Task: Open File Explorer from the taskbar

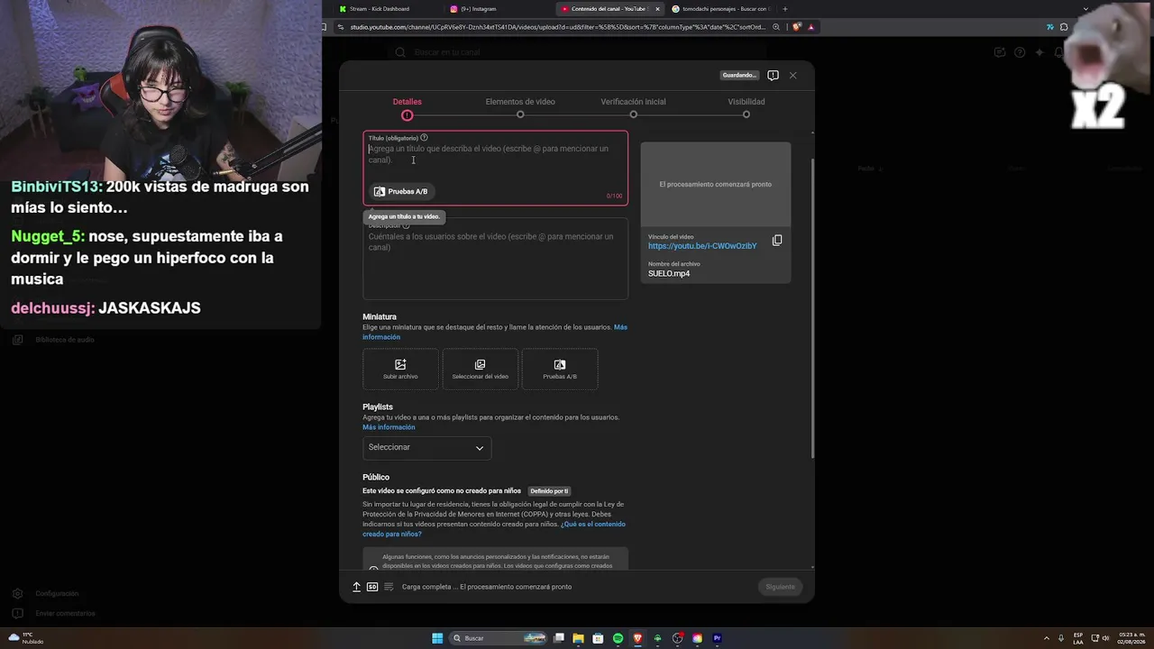Action: point(579,638)
